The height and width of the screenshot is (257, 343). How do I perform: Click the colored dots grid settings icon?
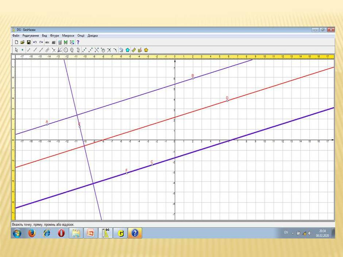tap(72, 42)
